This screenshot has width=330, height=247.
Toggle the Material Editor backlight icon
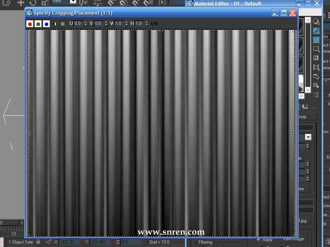click(316, 31)
